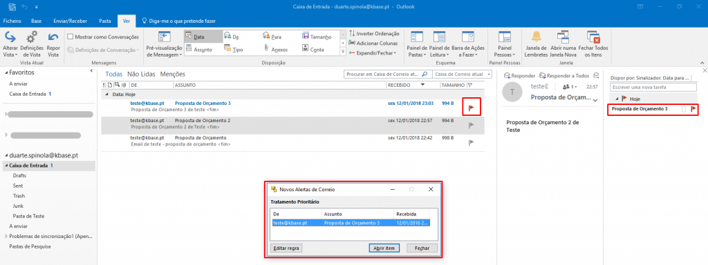Arrange messages by Conta
Image resolution: width=708 pixels, height=265 pixels.
pyautogui.click(x=313, y=49)
